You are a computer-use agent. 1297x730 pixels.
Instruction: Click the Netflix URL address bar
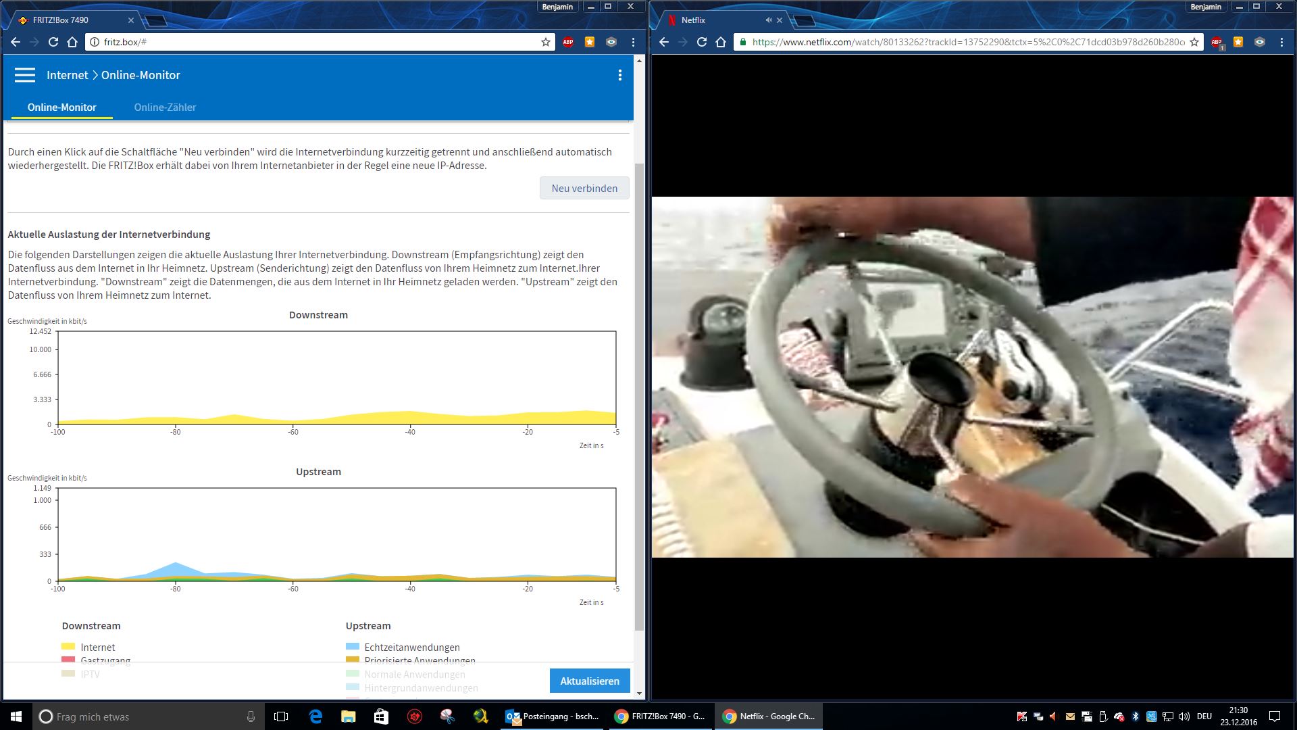coord(966,42)
